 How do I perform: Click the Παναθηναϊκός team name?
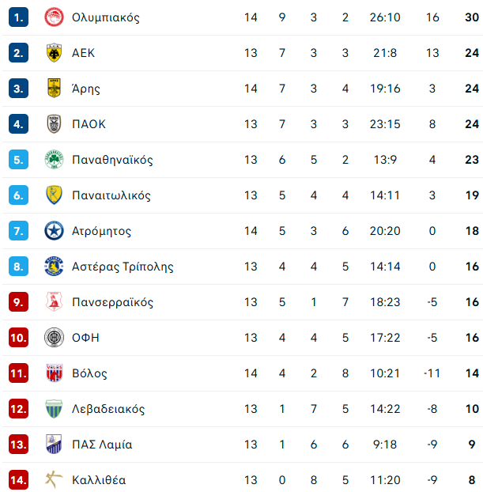(x=112, y=160)
